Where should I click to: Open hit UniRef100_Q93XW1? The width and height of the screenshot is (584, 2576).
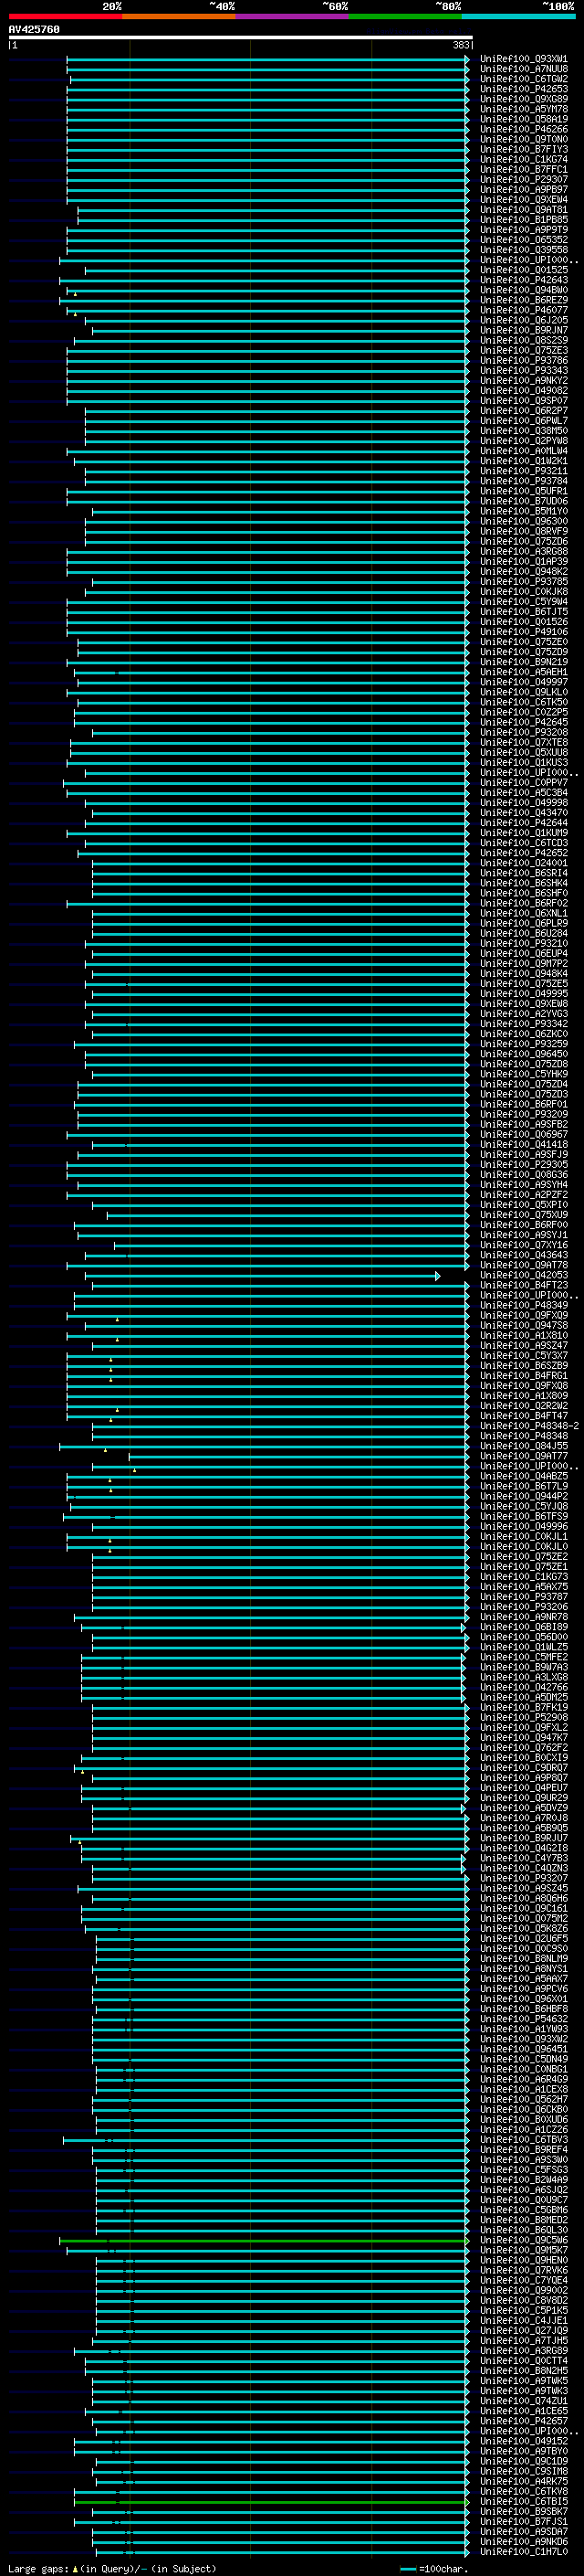[x=523, y=59]
